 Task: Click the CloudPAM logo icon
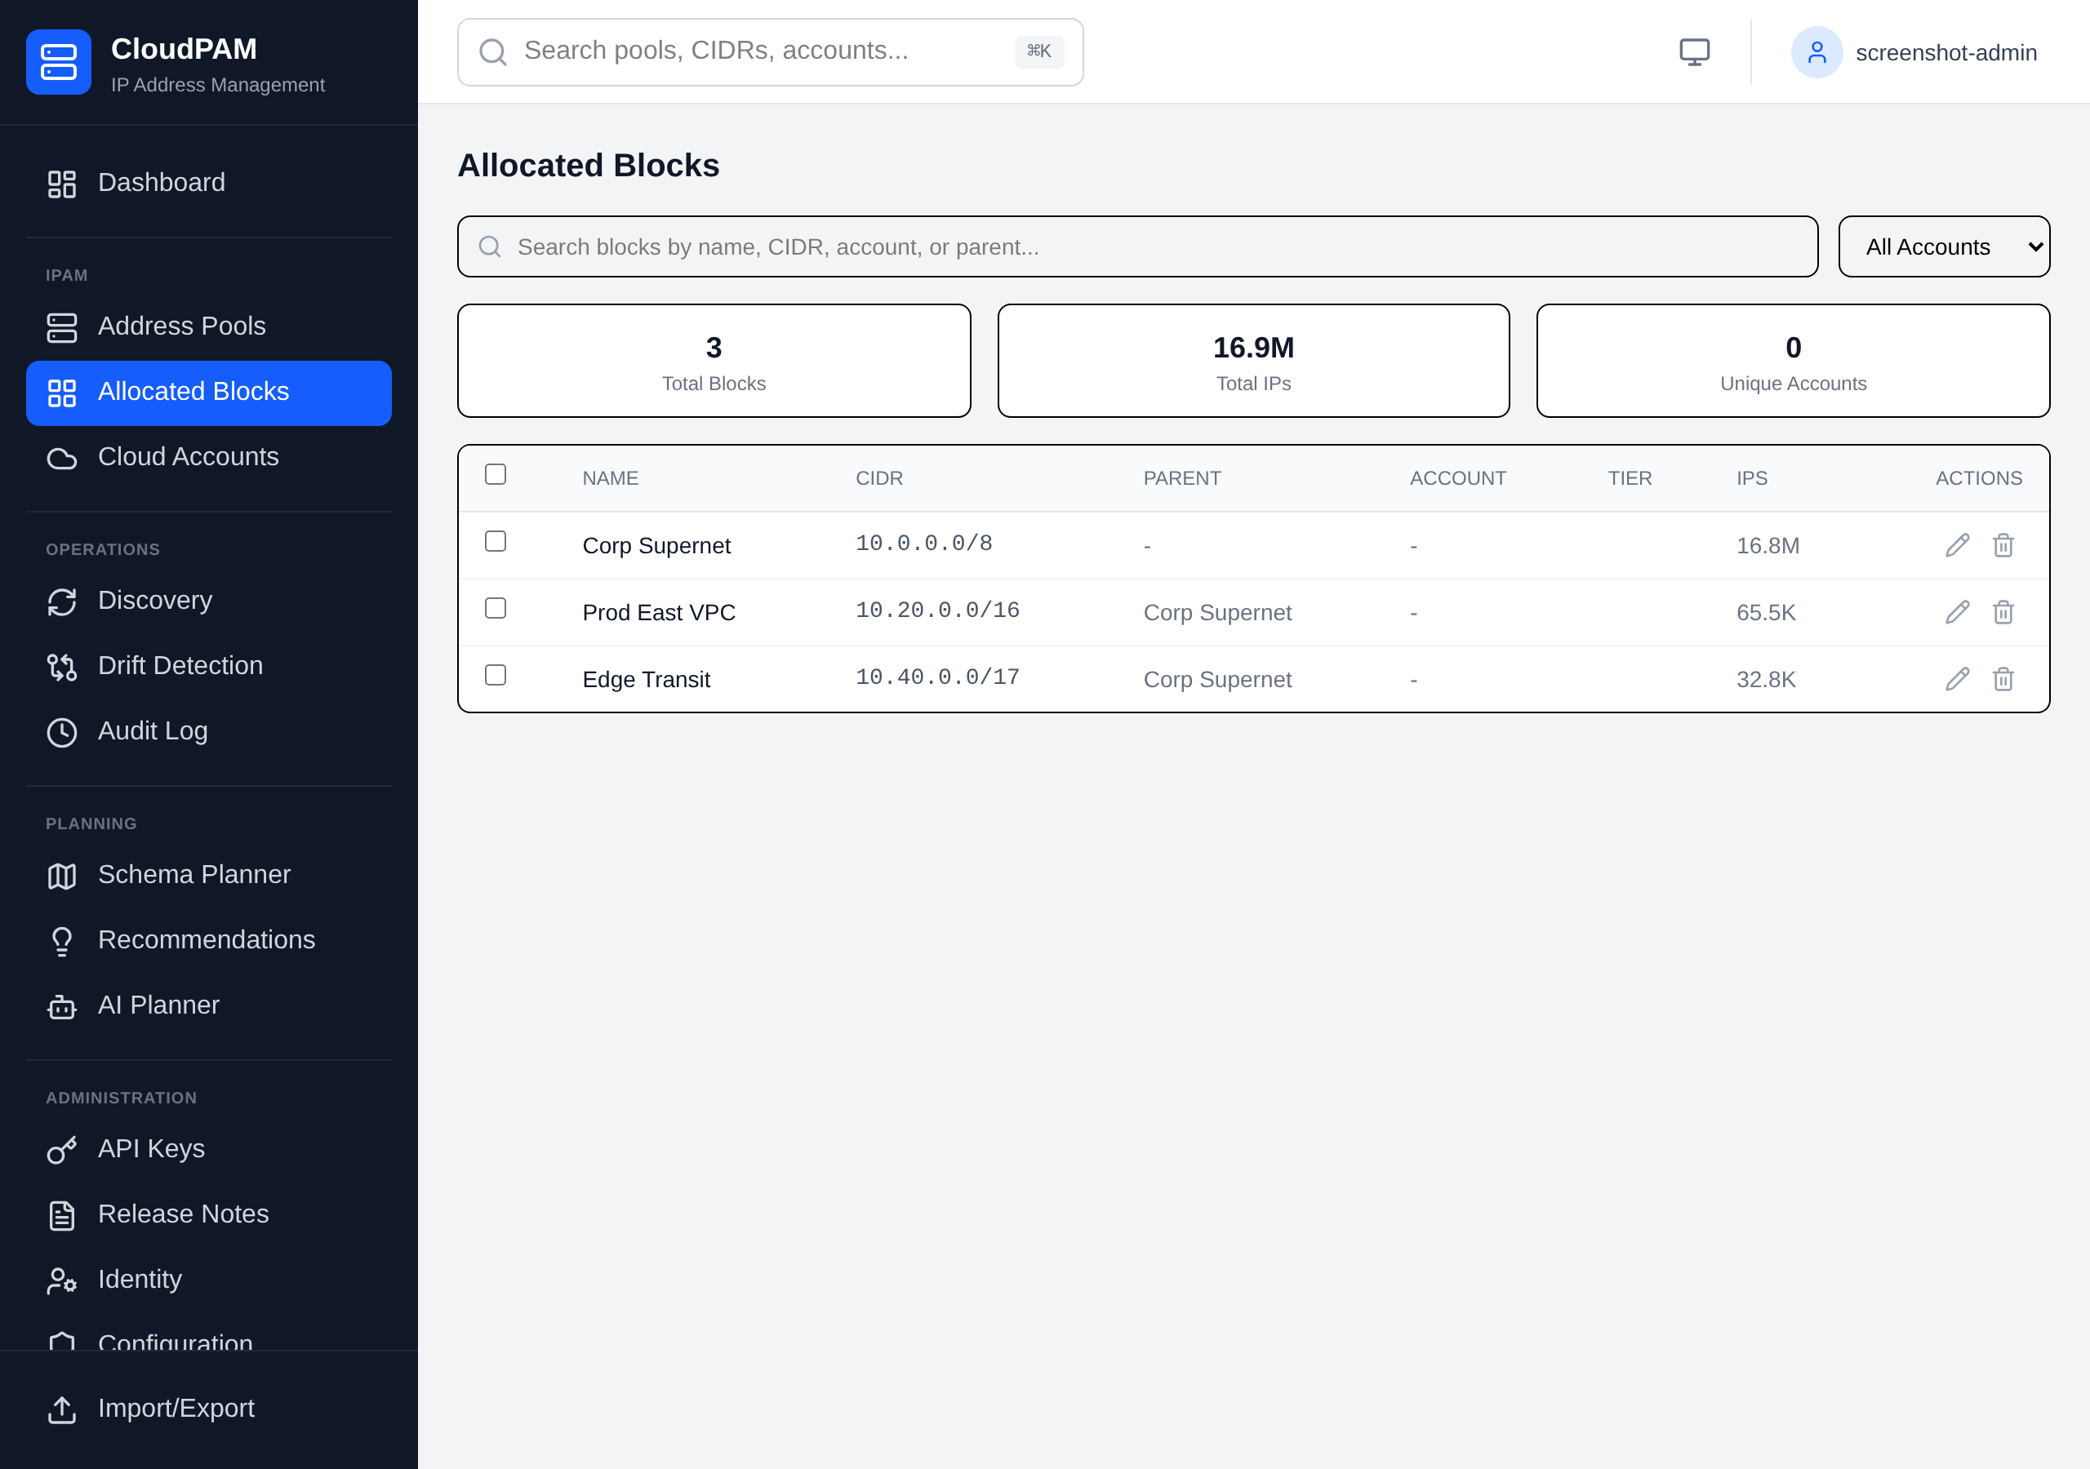(58, 62)
